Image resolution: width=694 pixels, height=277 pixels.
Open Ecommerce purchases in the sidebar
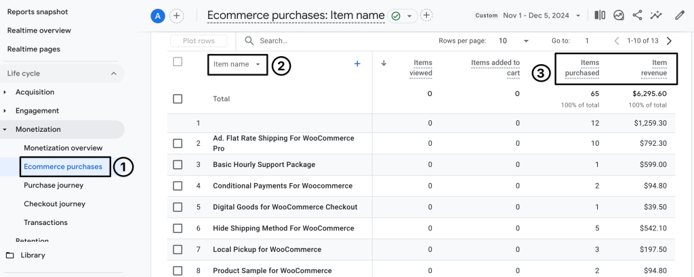(63, 166)
